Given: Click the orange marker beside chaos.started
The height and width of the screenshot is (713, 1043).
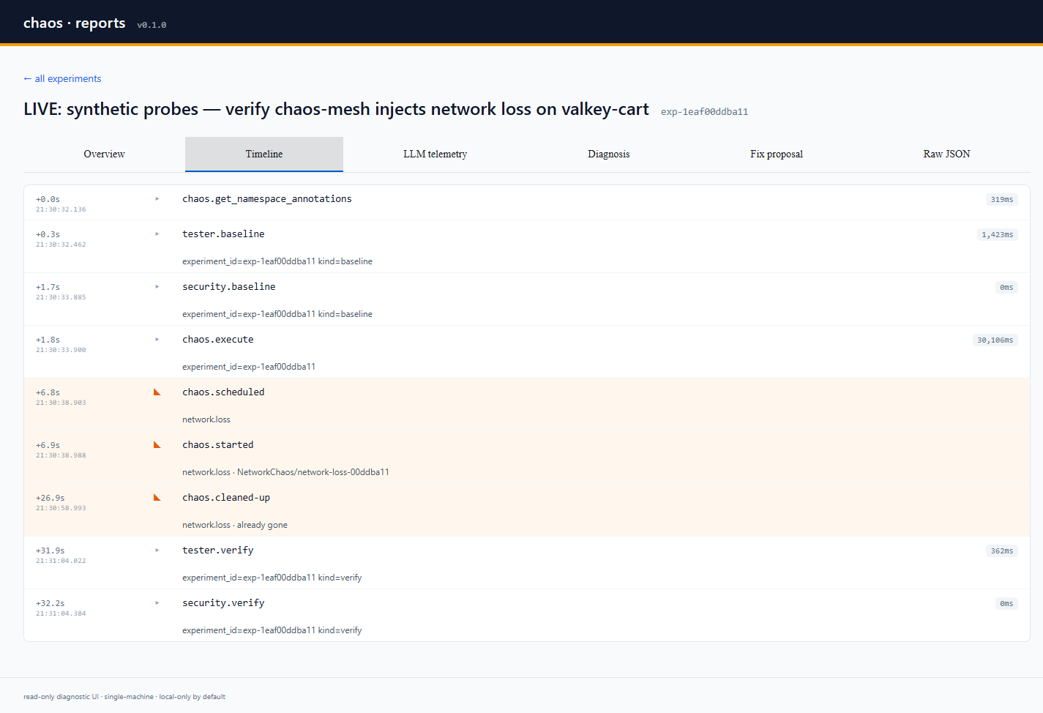Looking at the screenshot, I should point(157,445).
